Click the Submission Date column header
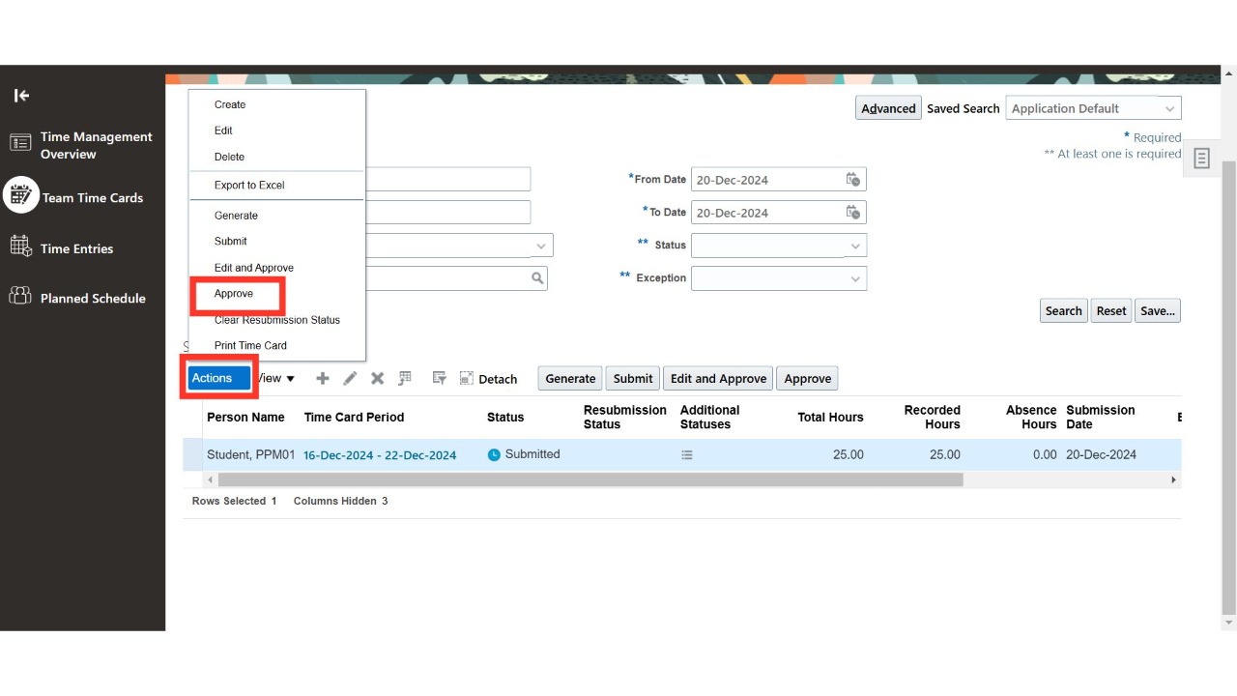This screenshot has width=1237, height=696. coord(1101,418)
